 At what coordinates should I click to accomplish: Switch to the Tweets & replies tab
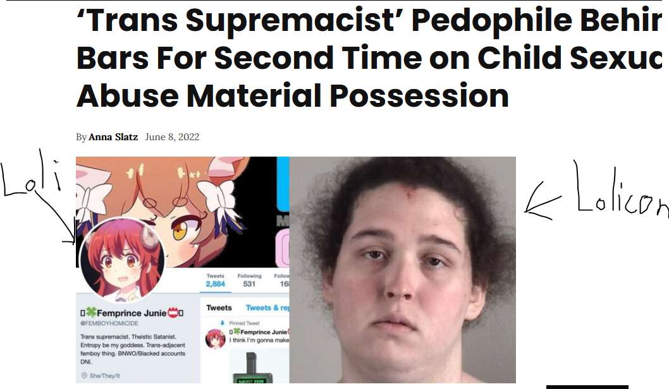(x=267, y=308)
